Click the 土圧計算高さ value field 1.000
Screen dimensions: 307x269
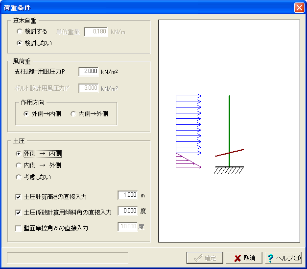(x=128, y=195)
